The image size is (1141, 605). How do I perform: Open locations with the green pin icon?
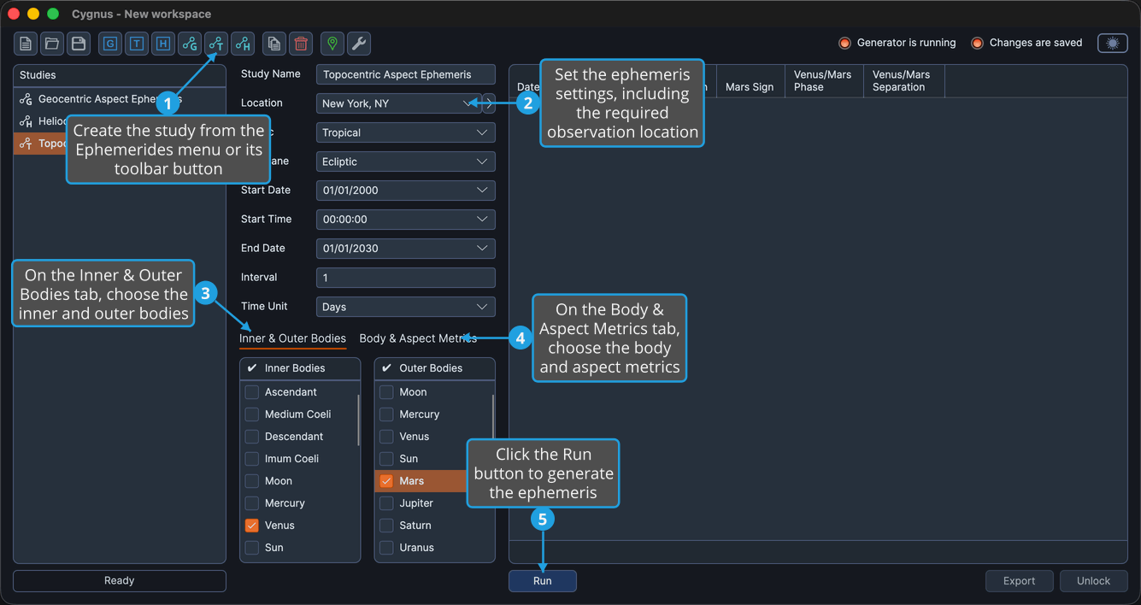(x=332, y=44)
